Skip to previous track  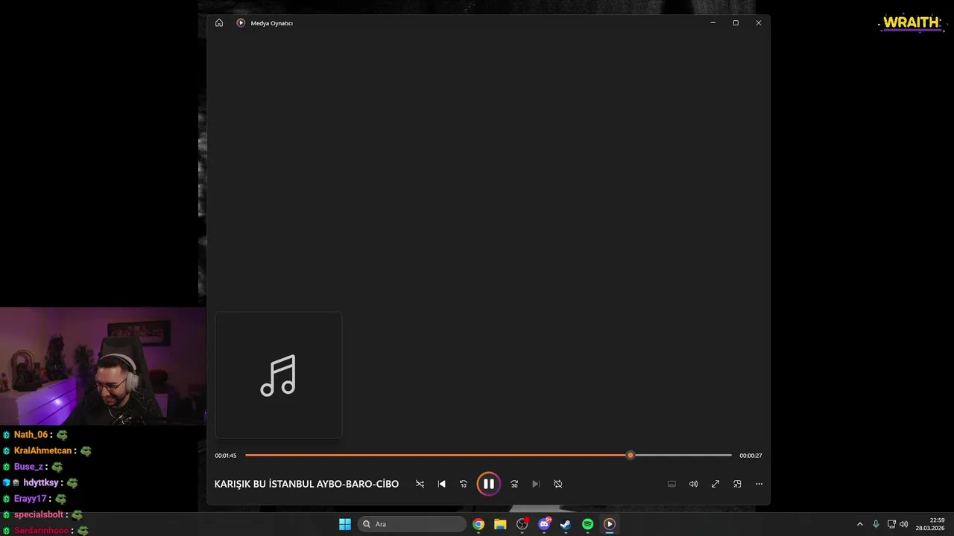[x=442, y=484]
